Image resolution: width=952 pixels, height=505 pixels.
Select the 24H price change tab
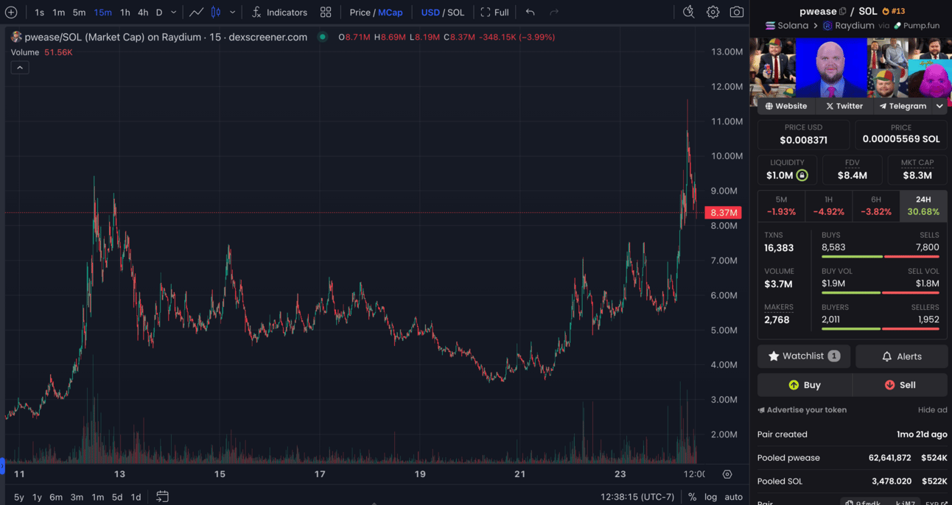click(x=923, y=205)
